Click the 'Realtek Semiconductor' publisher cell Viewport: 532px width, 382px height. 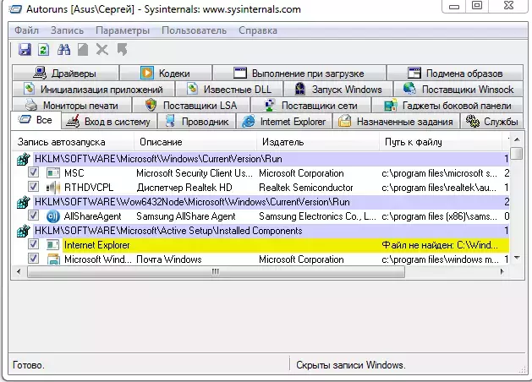[x=306, y=188]
